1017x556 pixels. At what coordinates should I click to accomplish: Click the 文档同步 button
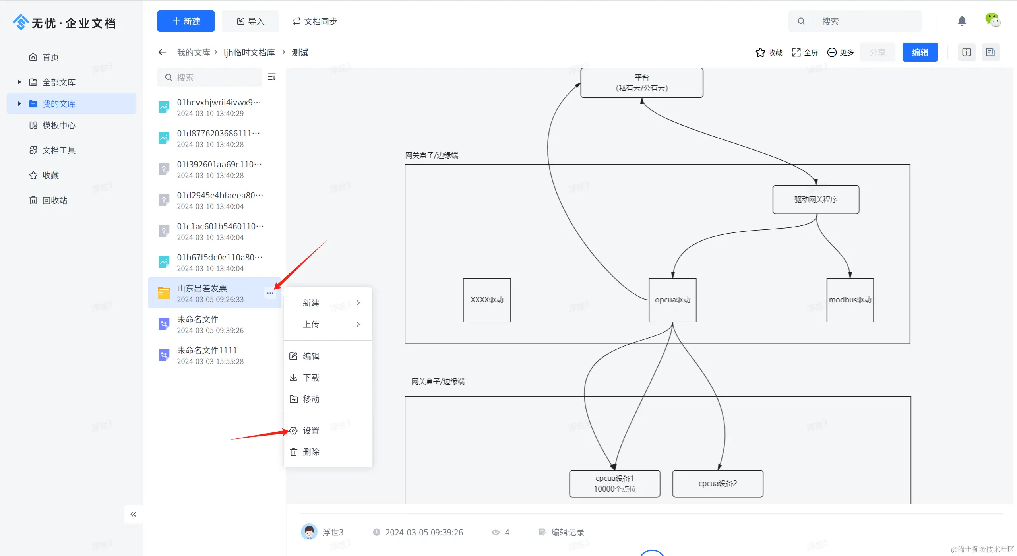[315, 21]
